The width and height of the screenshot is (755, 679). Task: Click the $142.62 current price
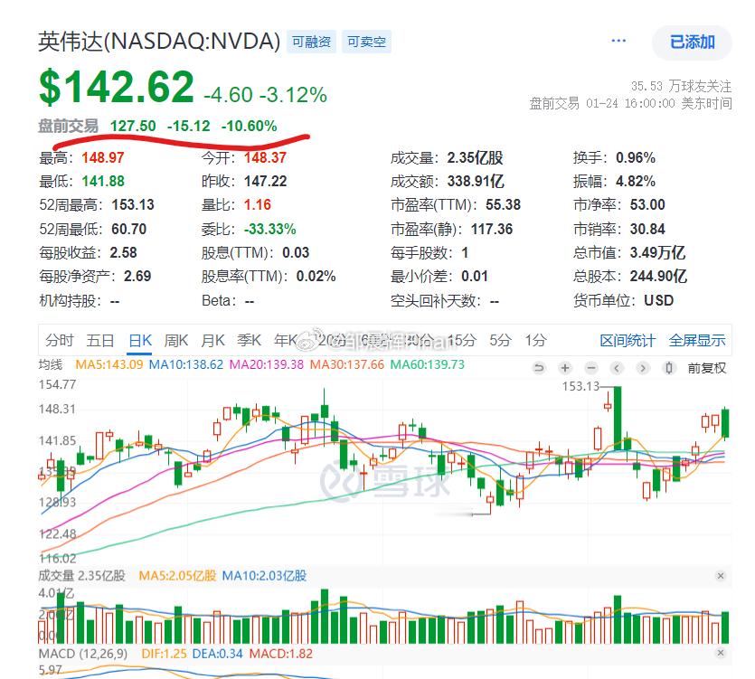[x=116, y=87]
